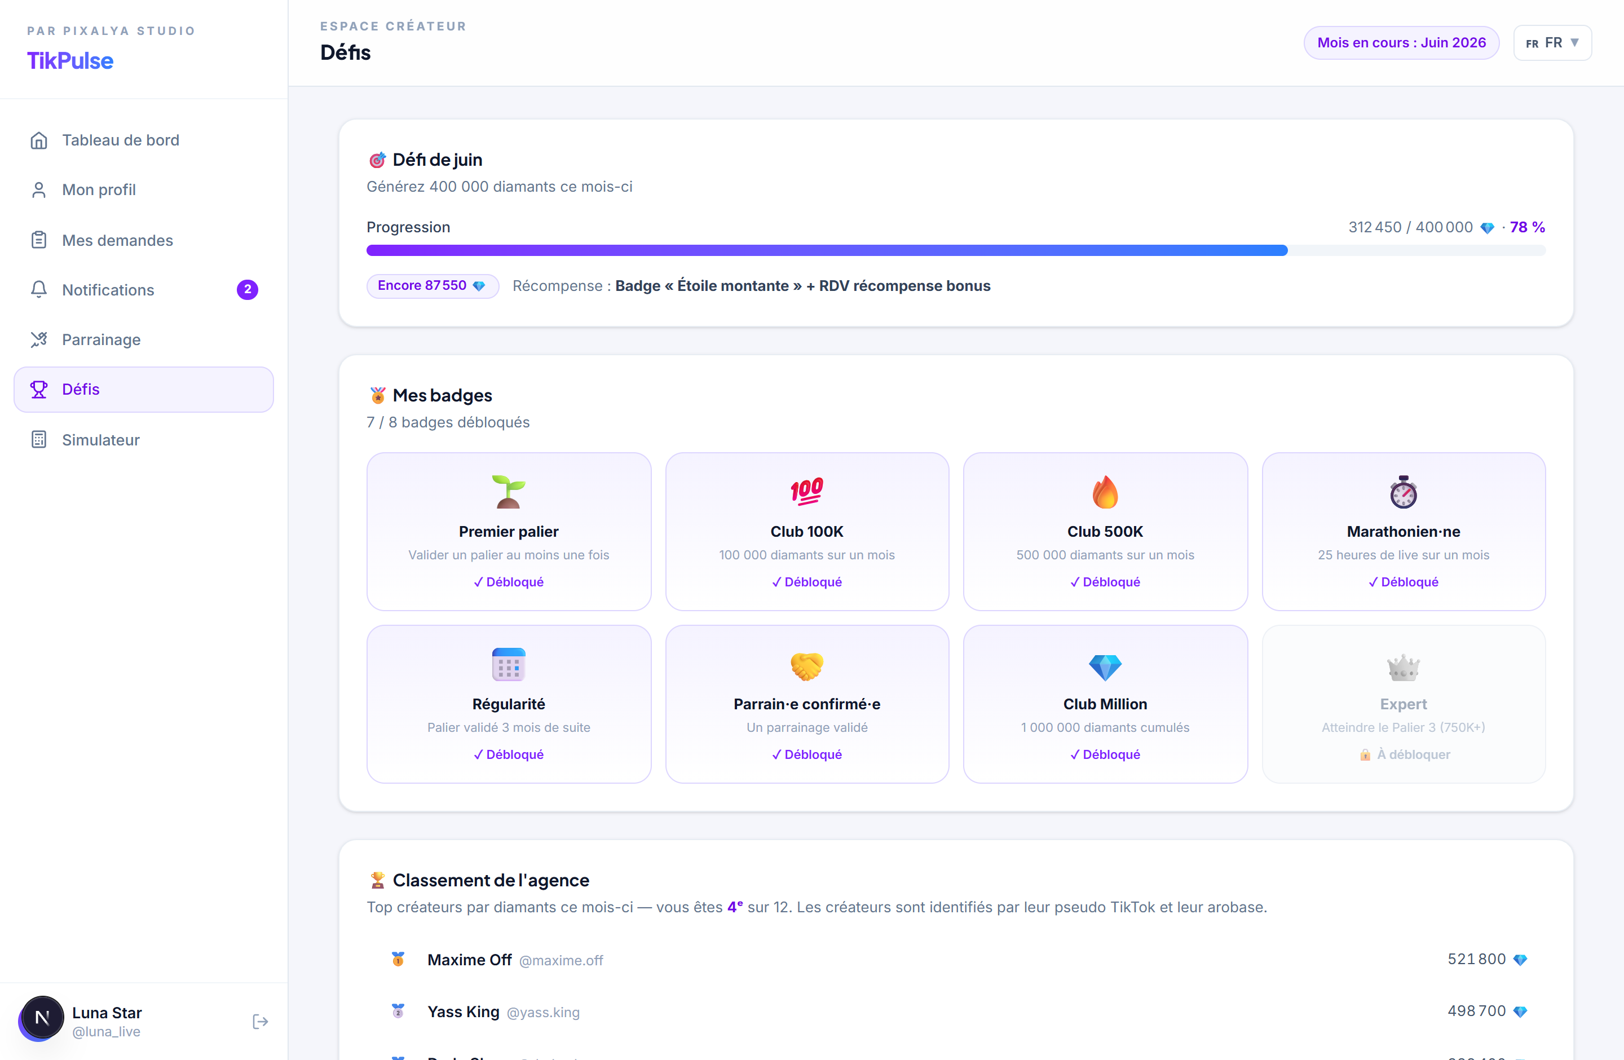Click the seedling icon of Premier palier badge
This screenshot has width=1624, height=1060.
click(509, 492)
